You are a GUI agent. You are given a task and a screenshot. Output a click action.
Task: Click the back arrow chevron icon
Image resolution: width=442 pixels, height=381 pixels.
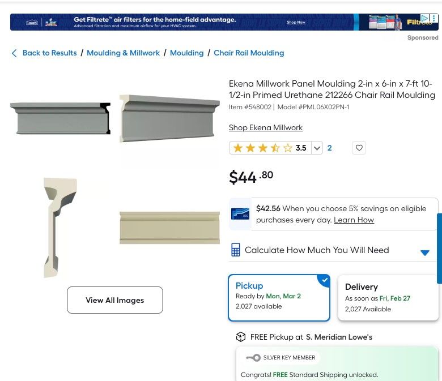coord(14,53)
